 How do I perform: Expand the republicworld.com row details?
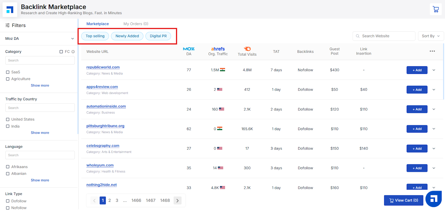click(x=434, y=70)
